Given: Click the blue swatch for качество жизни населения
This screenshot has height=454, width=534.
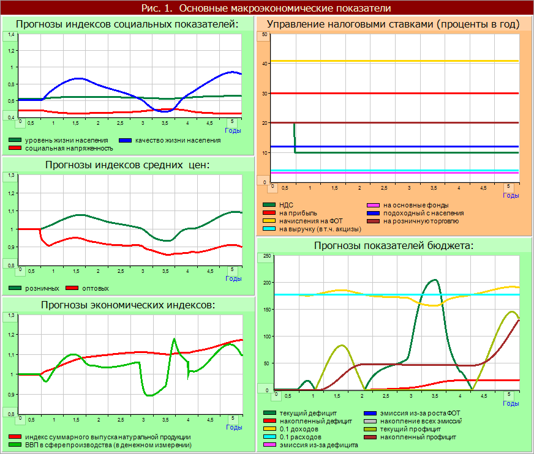Looking at the screenshot, I should (126, 140).
